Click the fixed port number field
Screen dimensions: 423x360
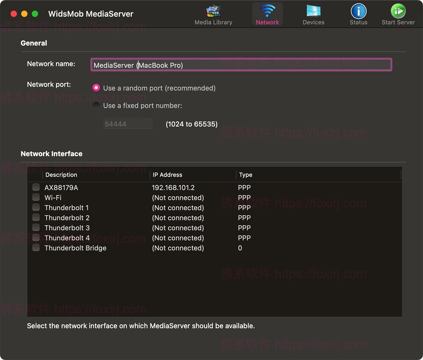click(128, 124)
